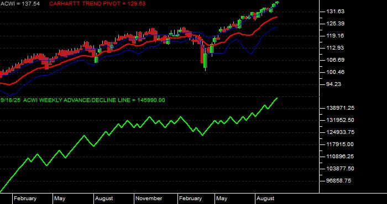This screenshot has height=204, width=387.
Task: Click the 117915.00 axis value
Action: coord(340,144)
